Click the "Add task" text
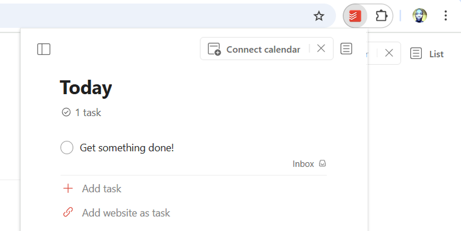This screenshot has height=231, width=461. [102, 188]
